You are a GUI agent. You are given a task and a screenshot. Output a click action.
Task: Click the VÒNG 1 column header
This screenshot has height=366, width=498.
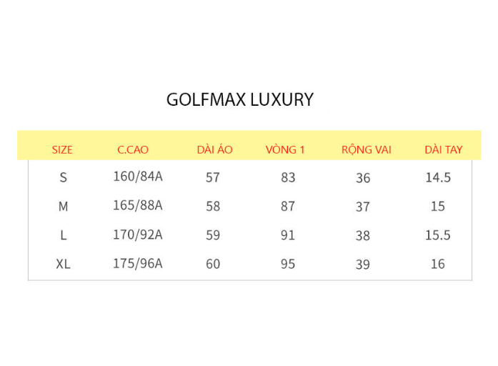click(x=285, y=149)
